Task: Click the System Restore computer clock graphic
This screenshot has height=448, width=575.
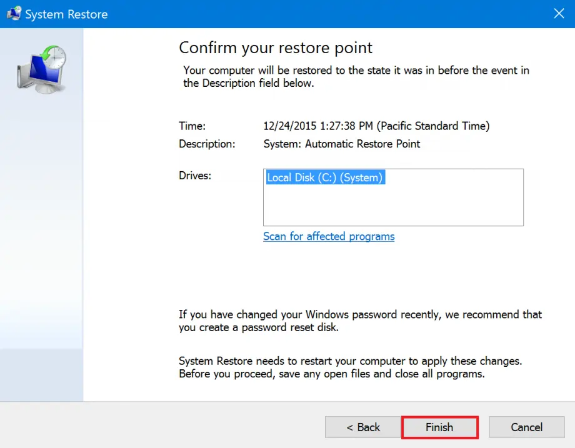Action: coord(41,69)
